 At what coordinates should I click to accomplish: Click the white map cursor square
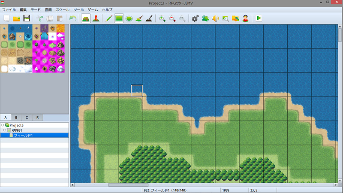137,90
